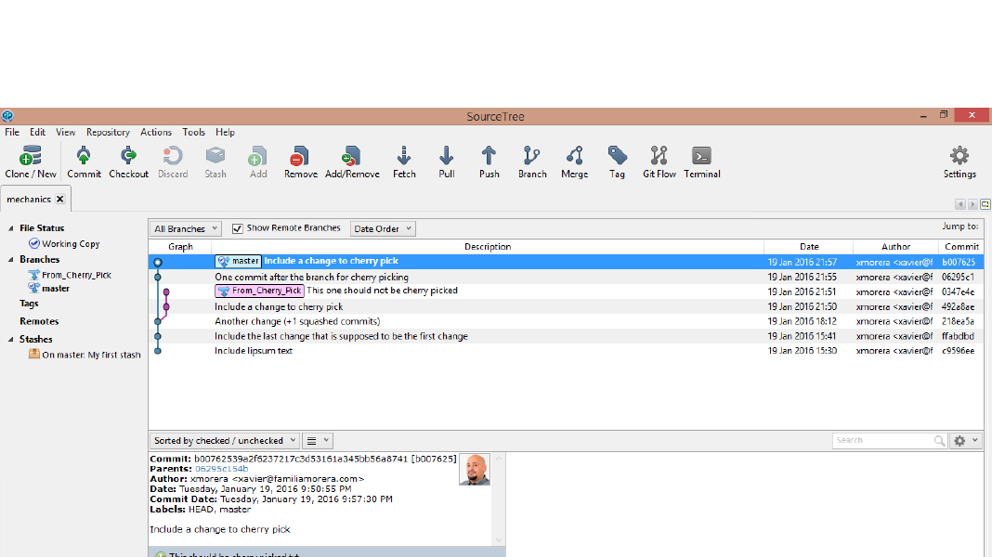Open the Actions menu

click(156, 132)
